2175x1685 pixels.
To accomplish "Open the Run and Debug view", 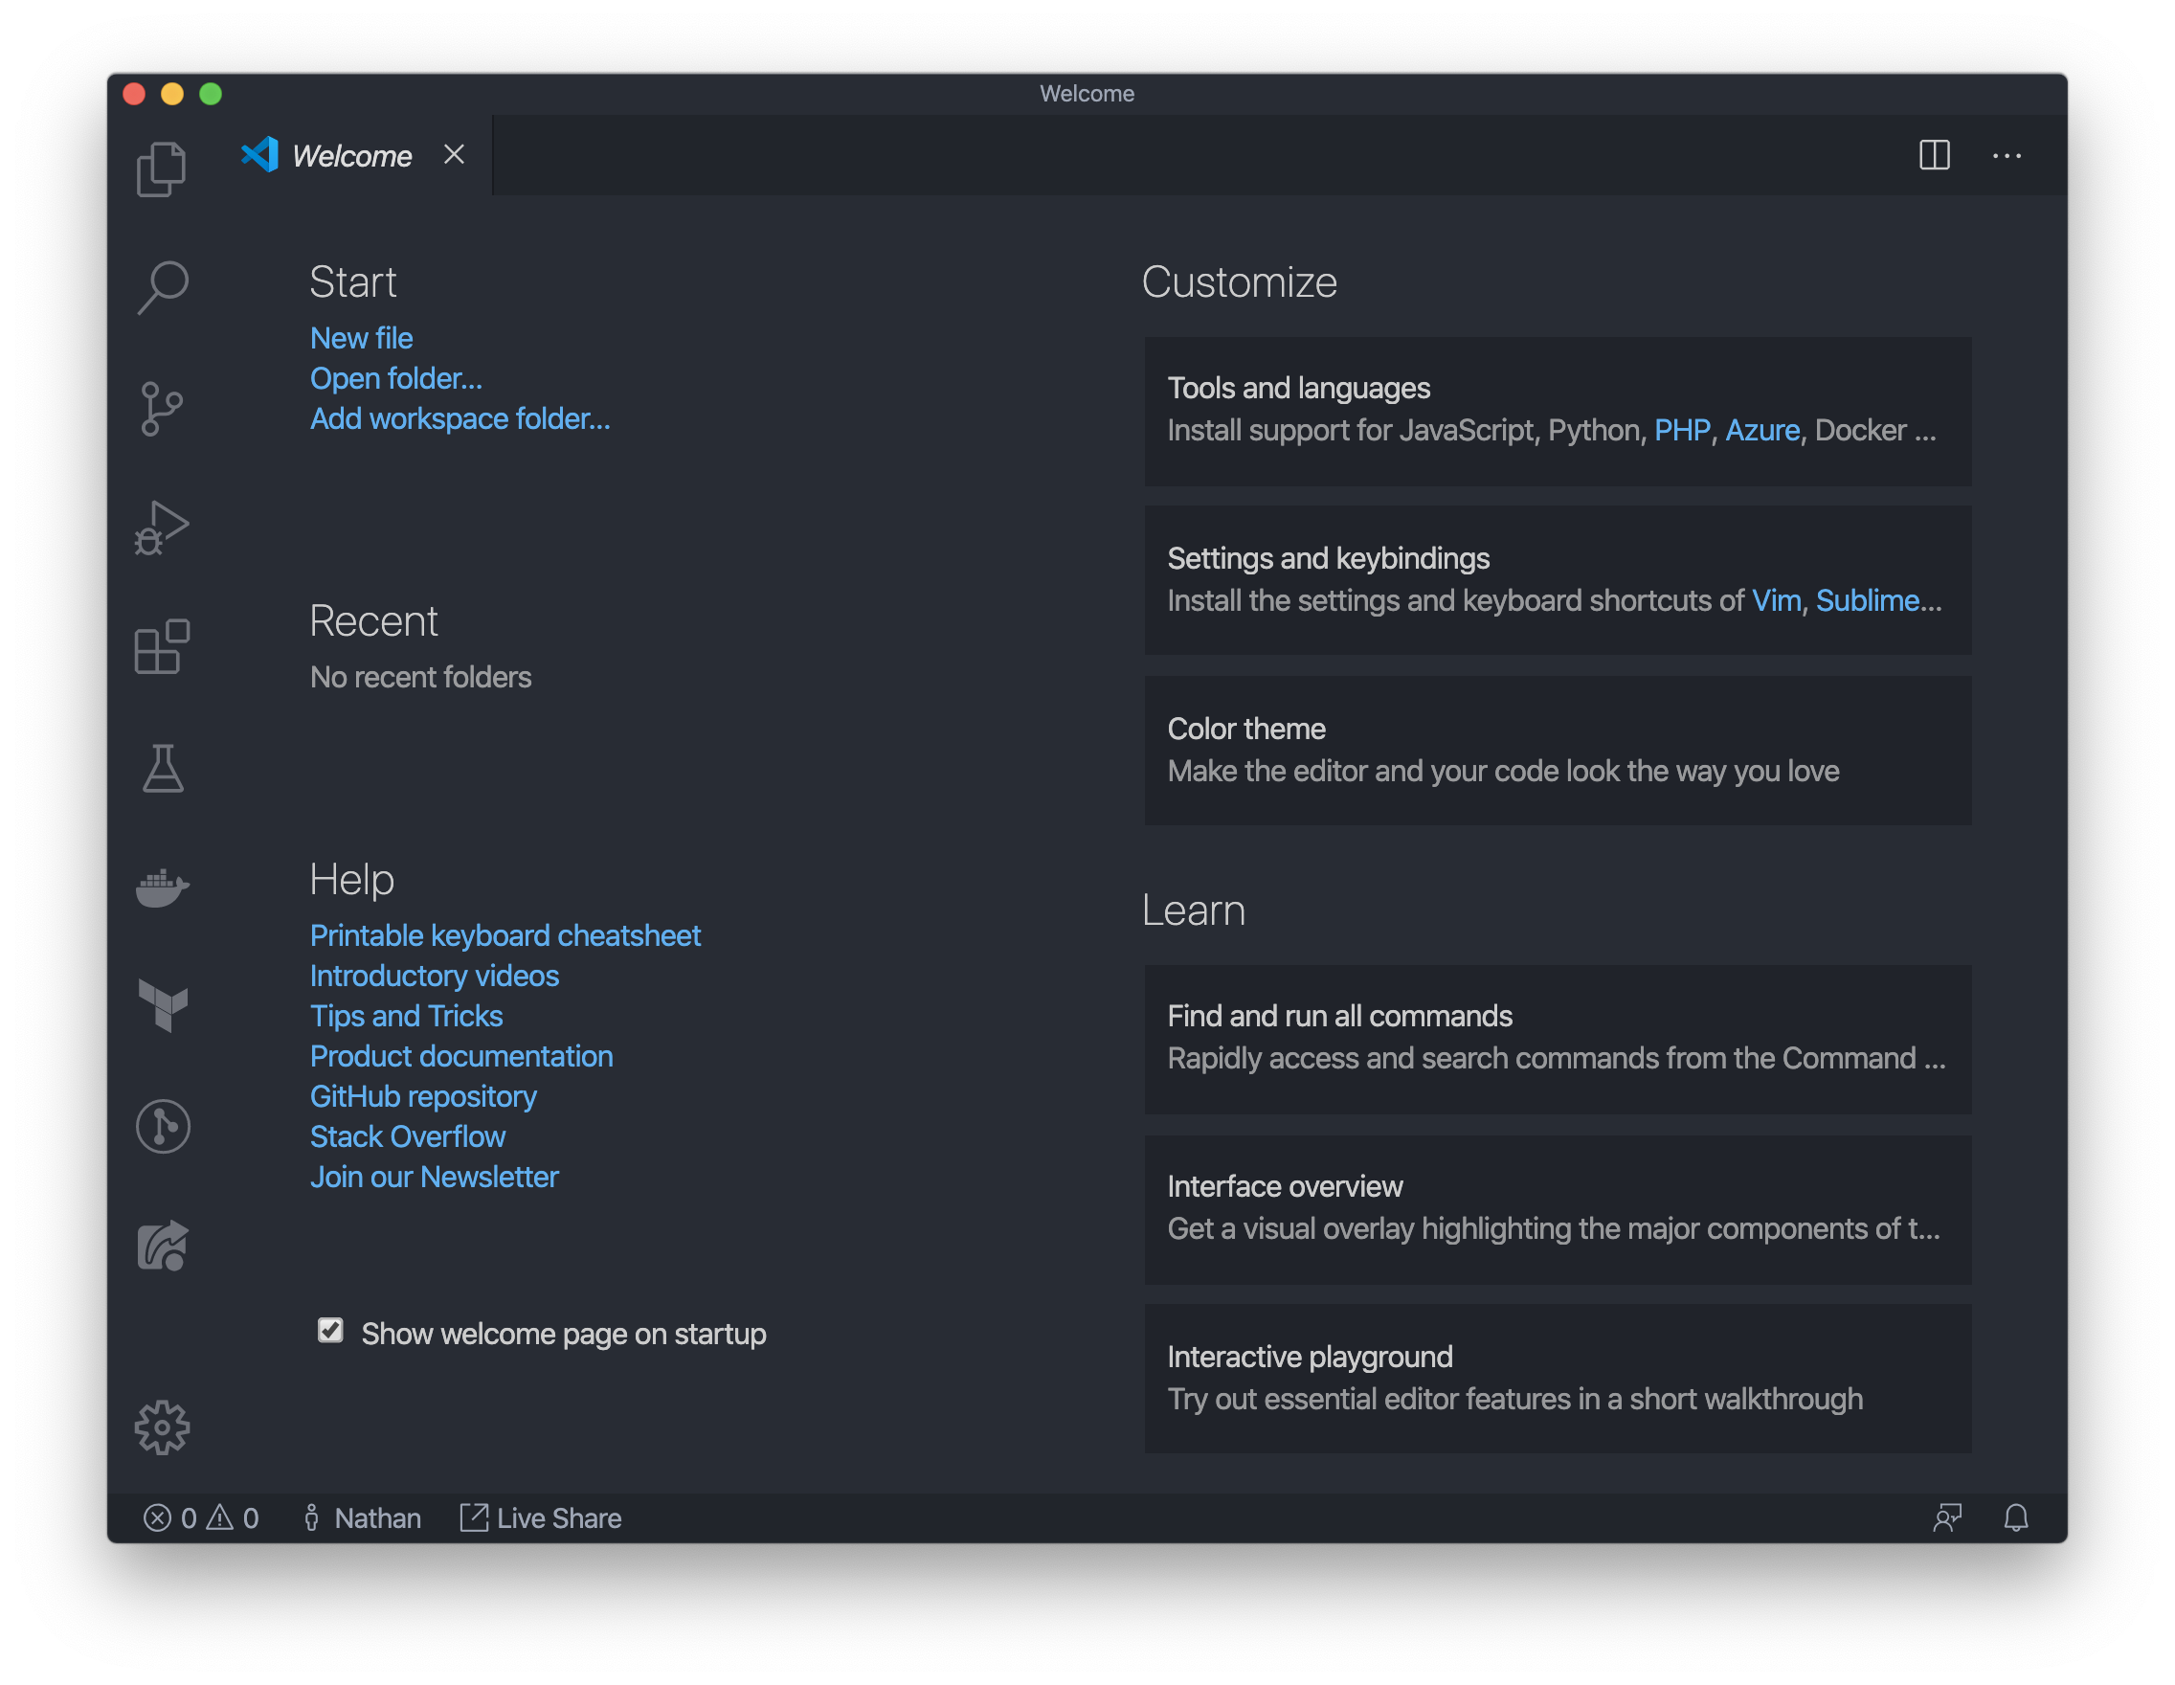I will tap(162, 528).
